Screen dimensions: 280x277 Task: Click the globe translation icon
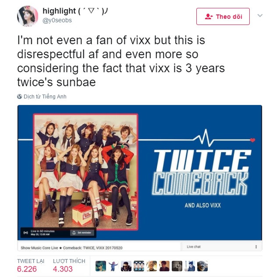pyautogui.click(x=19, y=97)
